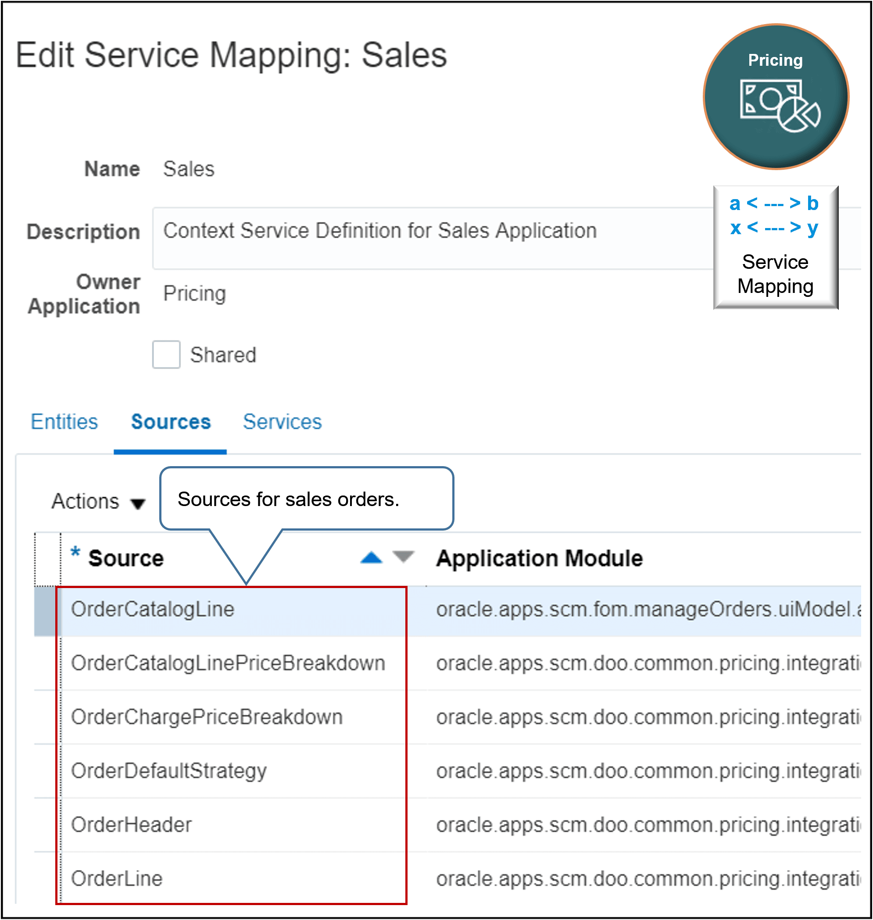
Task: Switch to the Services tab
Action: 282,421
